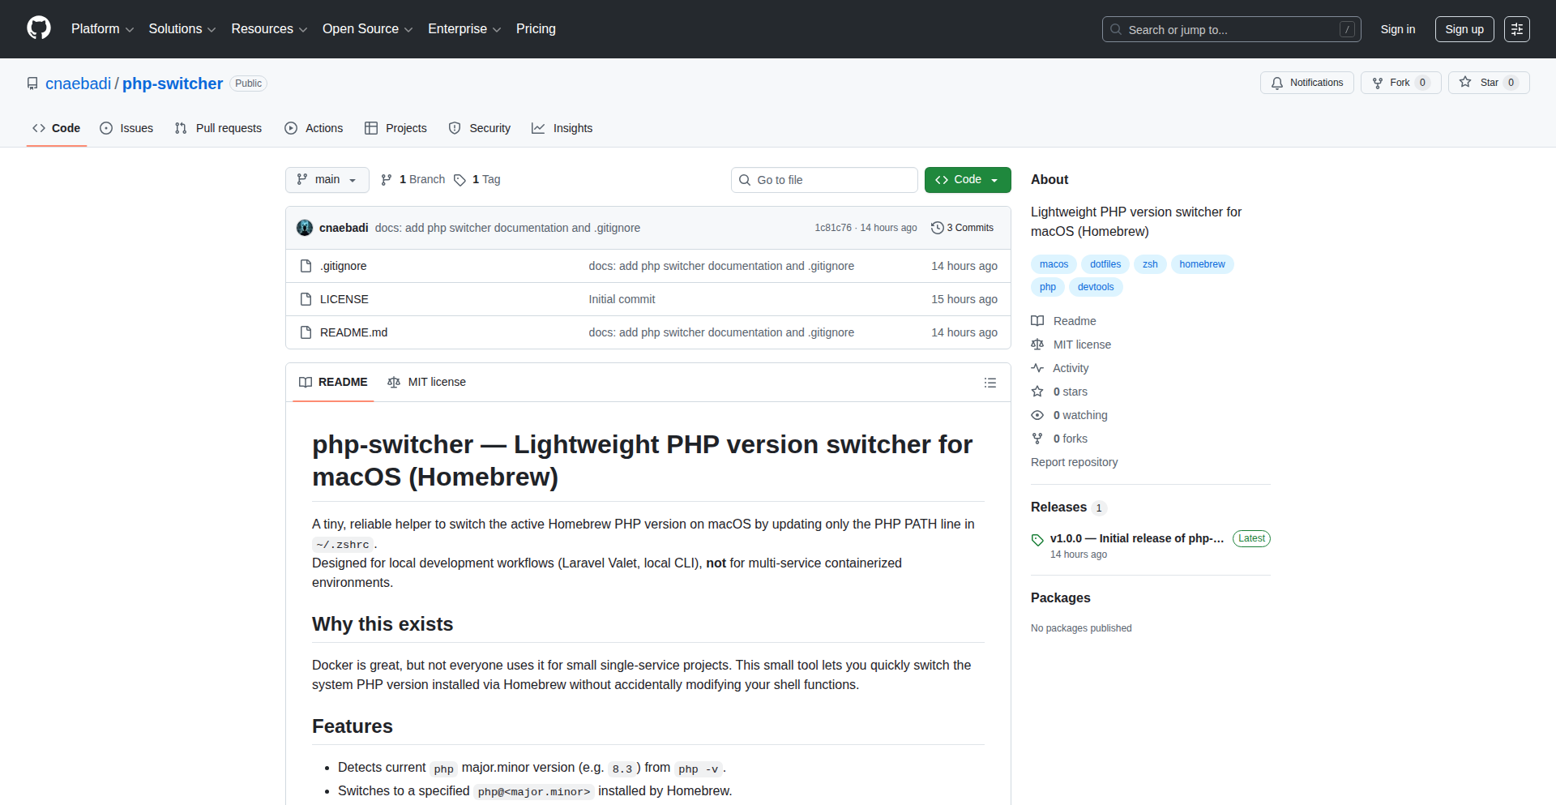The image size is (1556, 805).
Task: Expand the main branch selector
Action: [x=327, y=179]
